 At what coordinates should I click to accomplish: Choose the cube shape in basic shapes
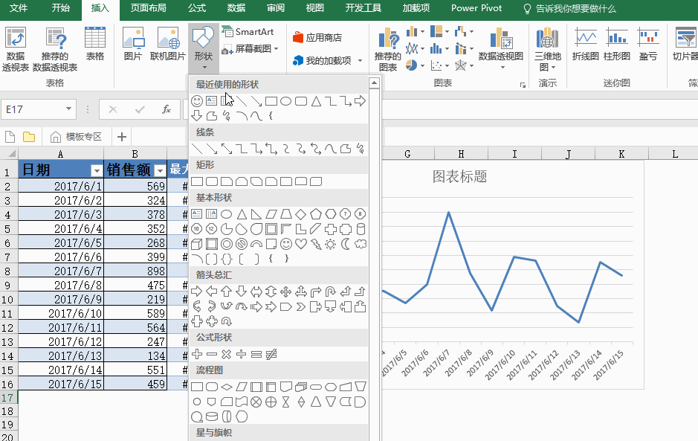[197, 244]
